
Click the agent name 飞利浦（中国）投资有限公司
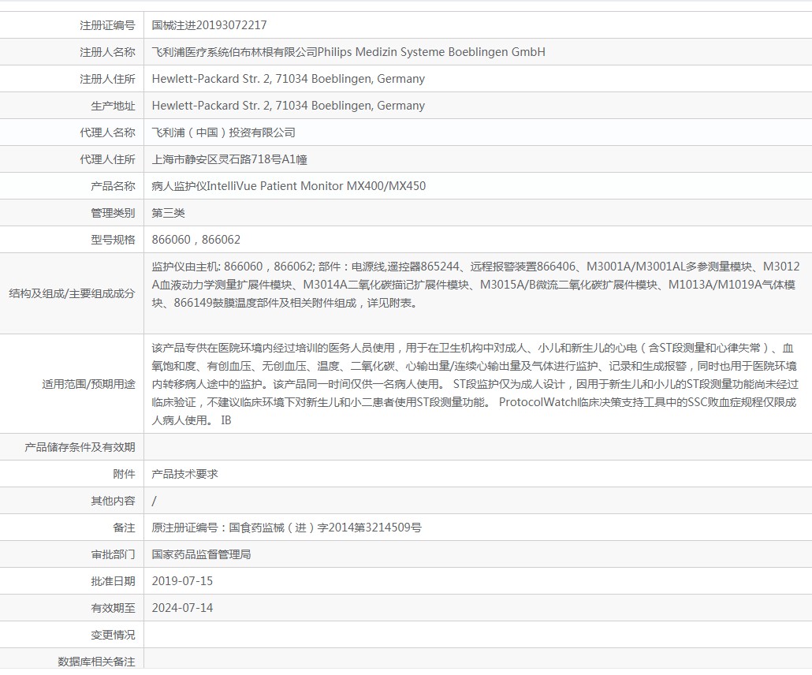click(x=223, y=132)
